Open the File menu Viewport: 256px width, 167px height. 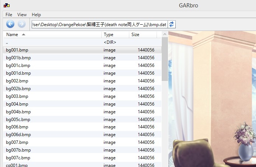tap(9, 15)
